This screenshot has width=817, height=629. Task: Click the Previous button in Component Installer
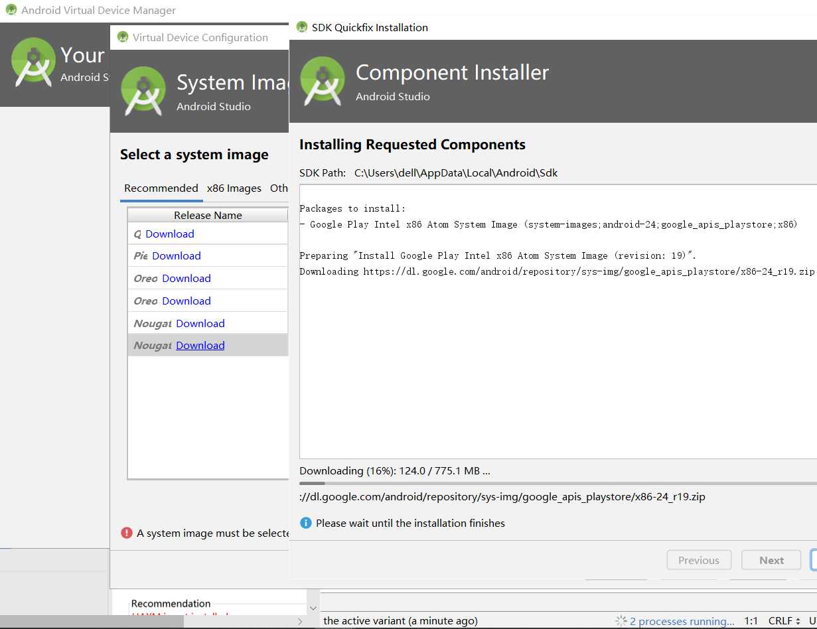699,560
